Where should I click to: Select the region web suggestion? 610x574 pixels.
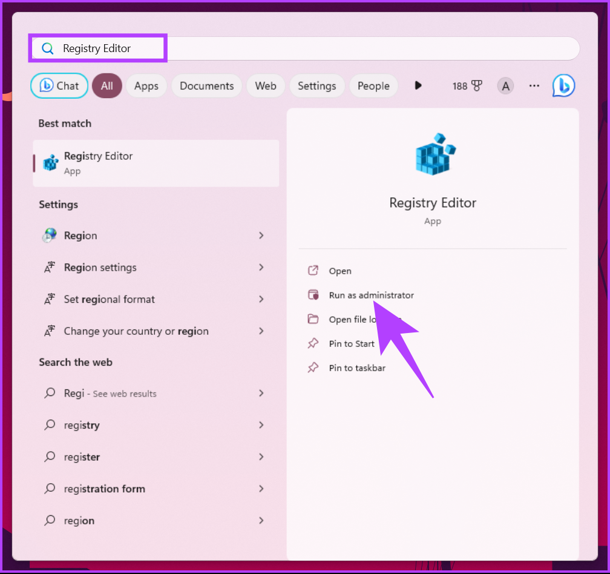pyautogui.click(x=156, y=521)
